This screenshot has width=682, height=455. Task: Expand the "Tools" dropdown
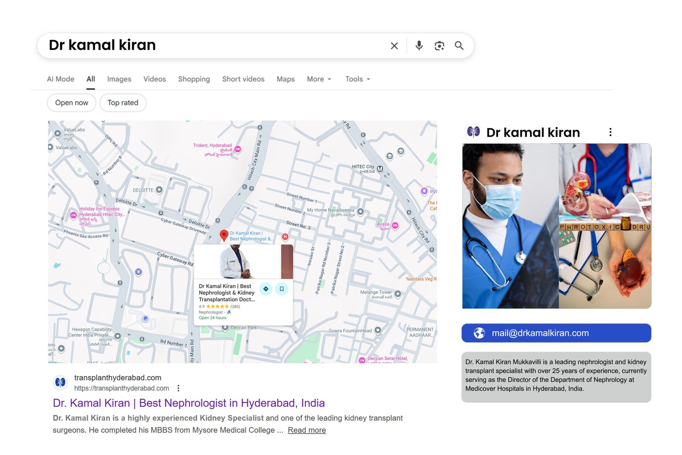[357, 79]
